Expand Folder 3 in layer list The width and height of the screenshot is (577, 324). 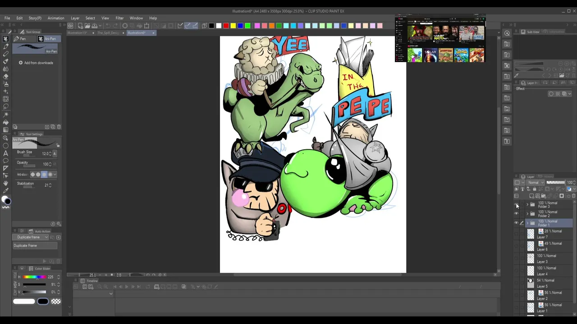pos(527,204)
